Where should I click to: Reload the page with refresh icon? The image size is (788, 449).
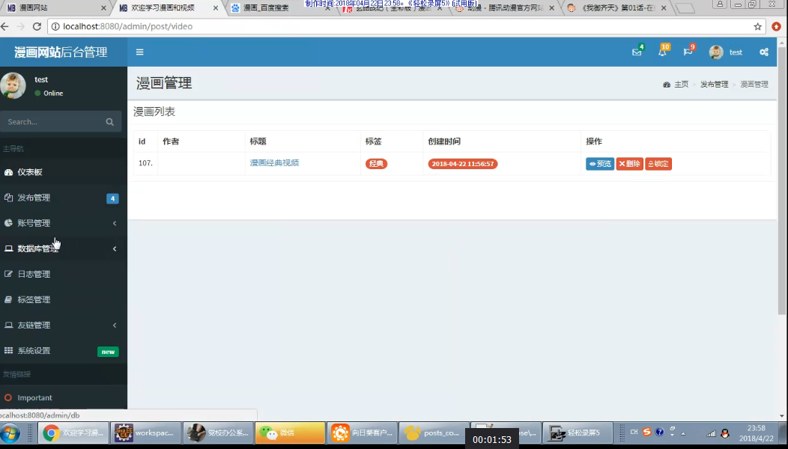[x=37, y=27]
